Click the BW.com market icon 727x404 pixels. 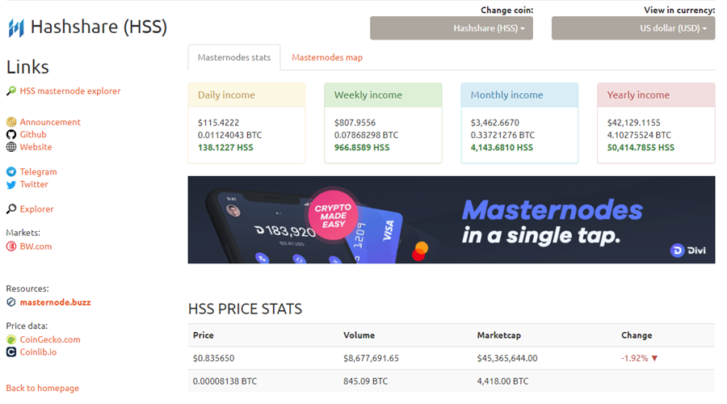point(11,246)
